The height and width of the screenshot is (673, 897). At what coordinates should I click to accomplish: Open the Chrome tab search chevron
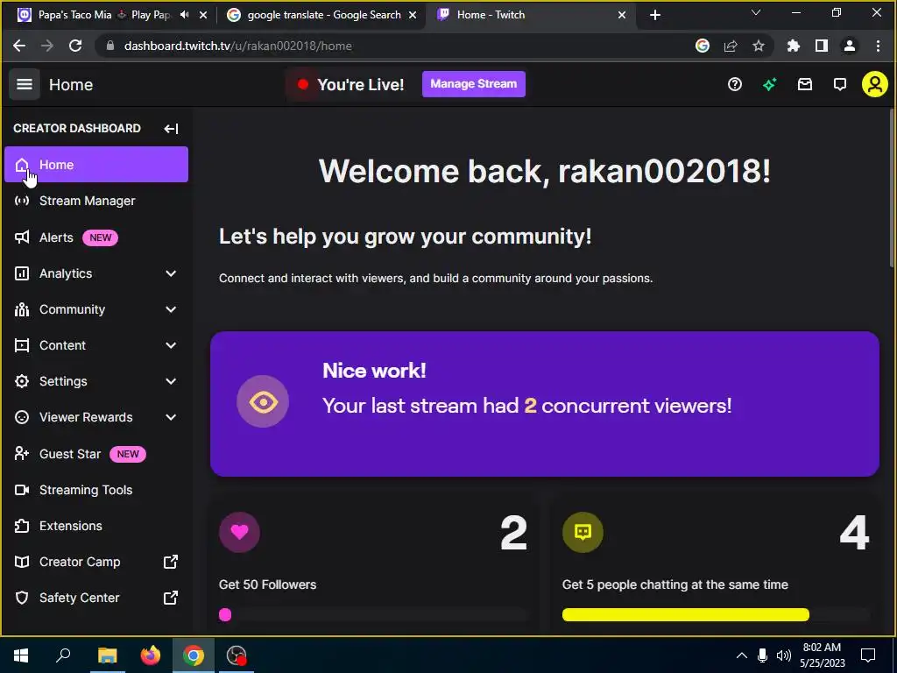click(756, 12)
